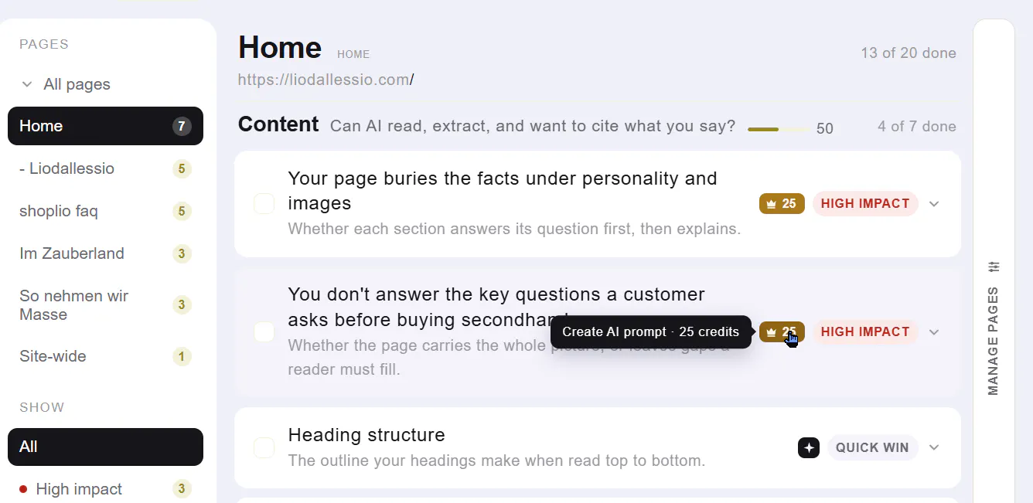Select the All filter under Show
Viewport: 1033px width, 503px height.
pyautogui.click(x=105, y=447)
